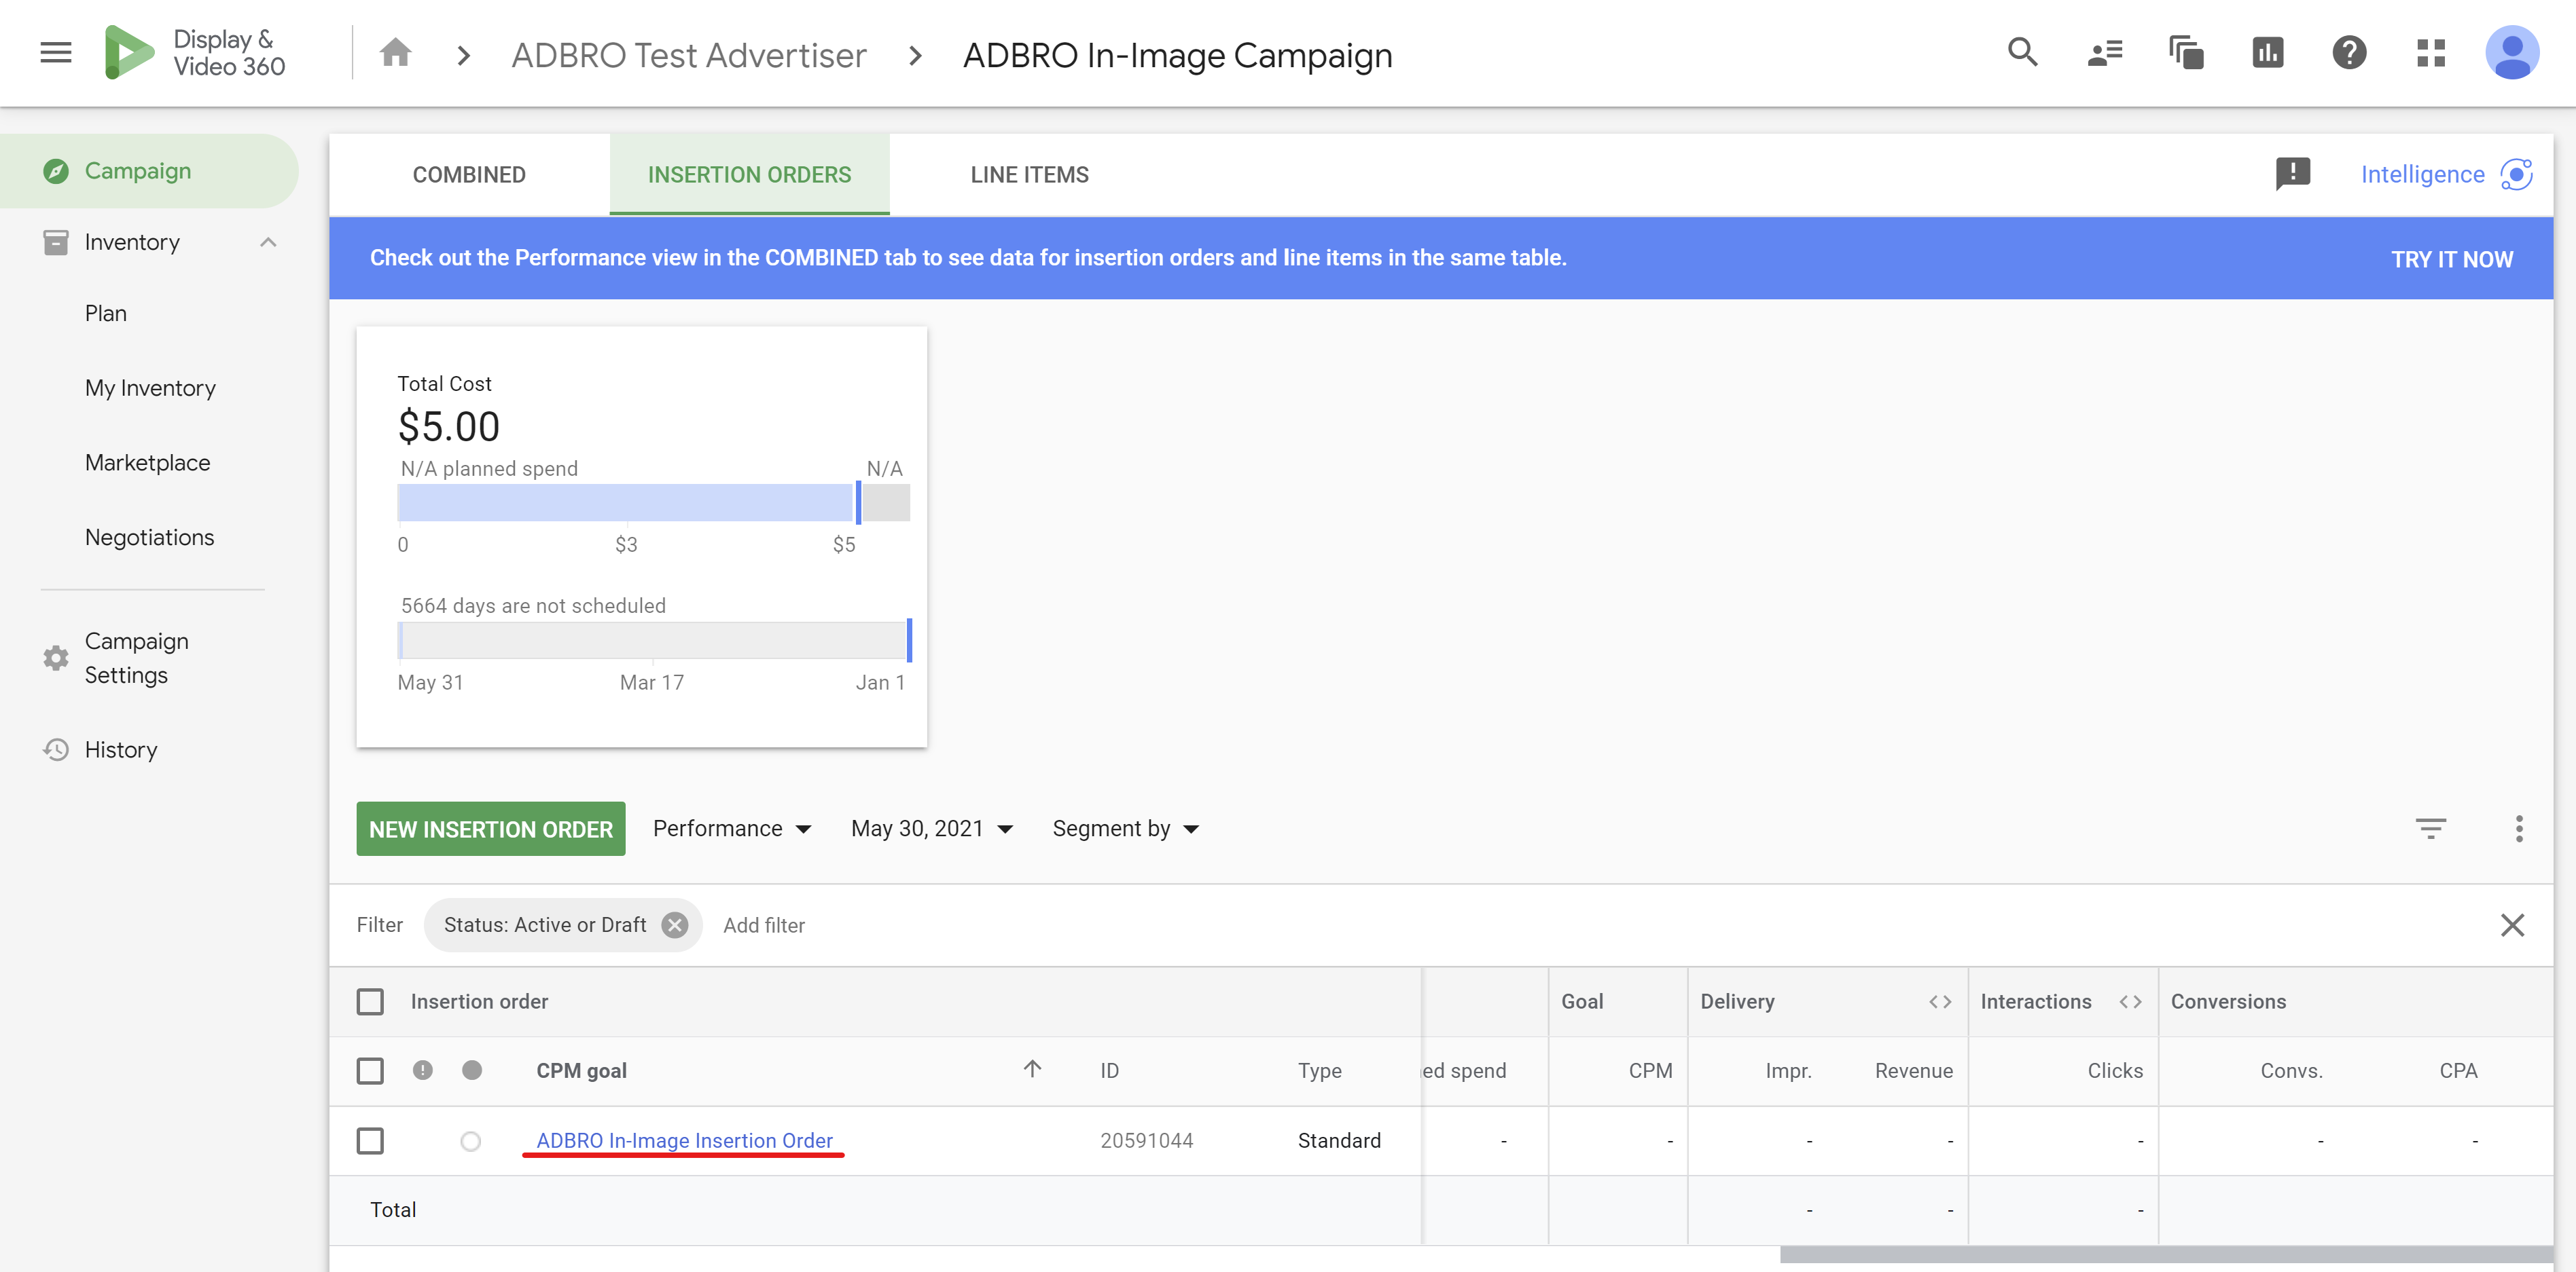Toggle the top Insertion order header checkbox
The width and height of the screenshot is (2576, 1272).
370,1001
